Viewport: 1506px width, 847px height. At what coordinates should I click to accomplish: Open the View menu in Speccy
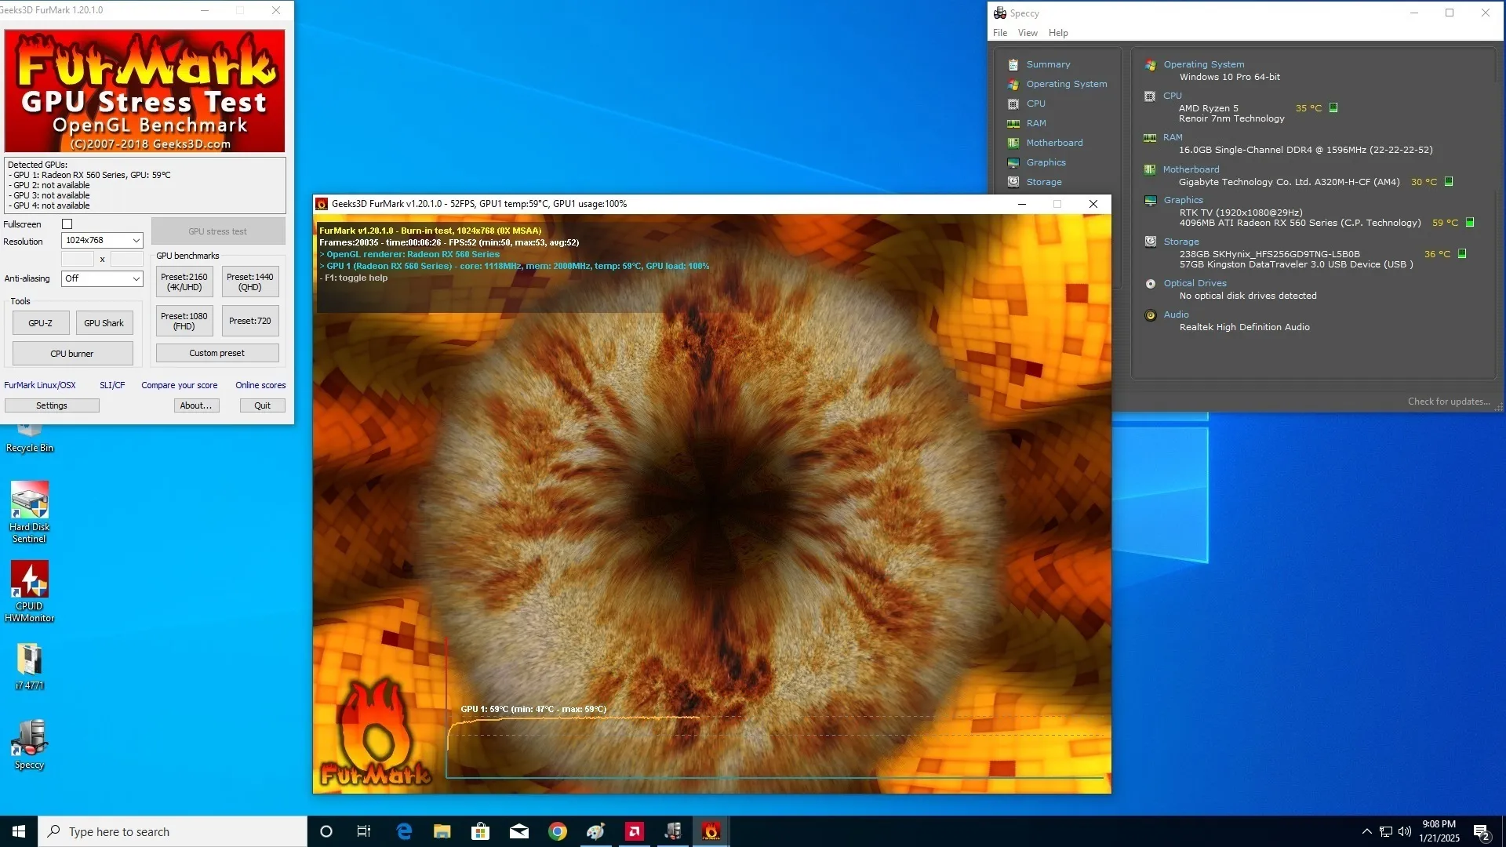coord(1028,33)
